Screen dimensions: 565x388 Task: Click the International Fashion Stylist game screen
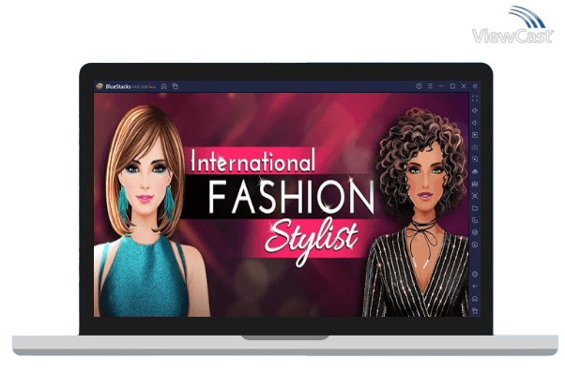click(281, 204)
